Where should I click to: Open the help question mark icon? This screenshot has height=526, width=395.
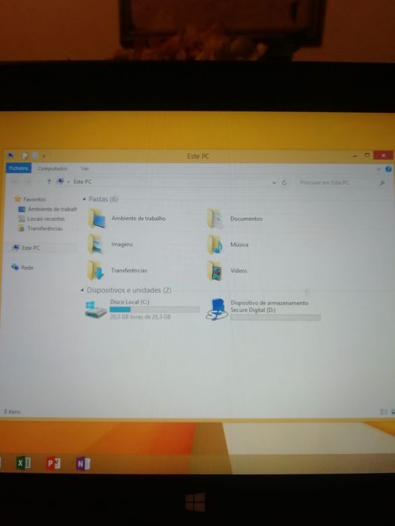(389, 169)
